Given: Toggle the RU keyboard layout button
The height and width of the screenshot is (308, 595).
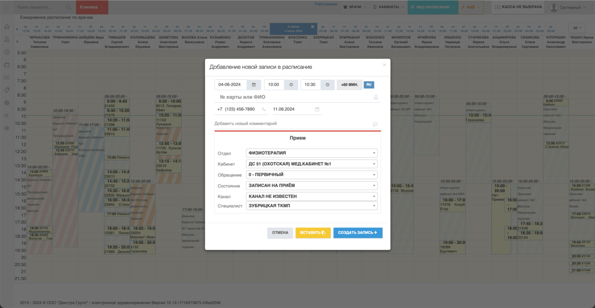Looking at the screenshot, I should tap(369, 85).
